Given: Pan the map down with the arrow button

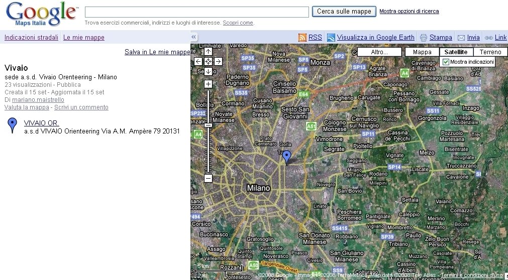Looking at the screenshot, I should pos(208,71).
